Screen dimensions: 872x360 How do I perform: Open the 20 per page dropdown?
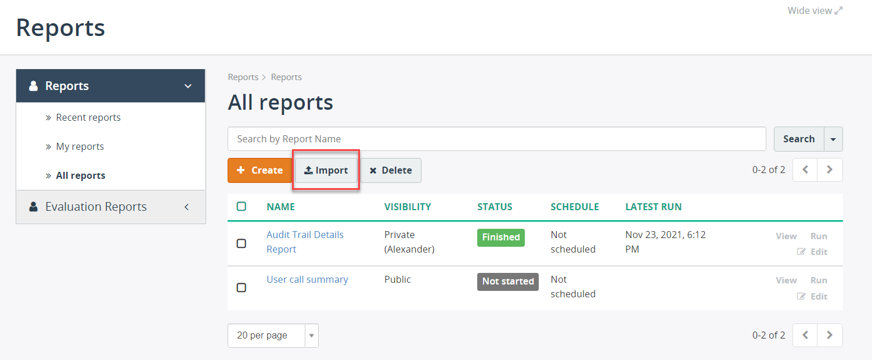coord(273,336)
